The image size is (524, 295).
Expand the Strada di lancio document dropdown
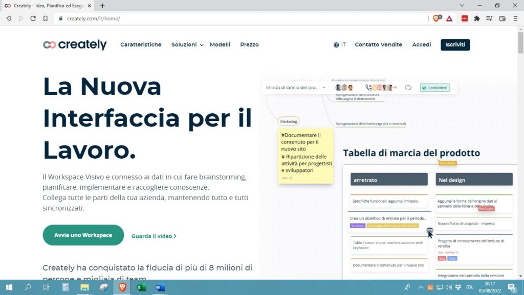point(324,88)
